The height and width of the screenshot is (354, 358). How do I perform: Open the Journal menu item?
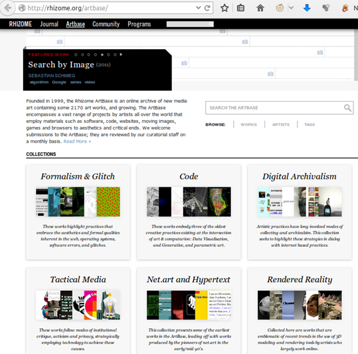pos(49,24)
